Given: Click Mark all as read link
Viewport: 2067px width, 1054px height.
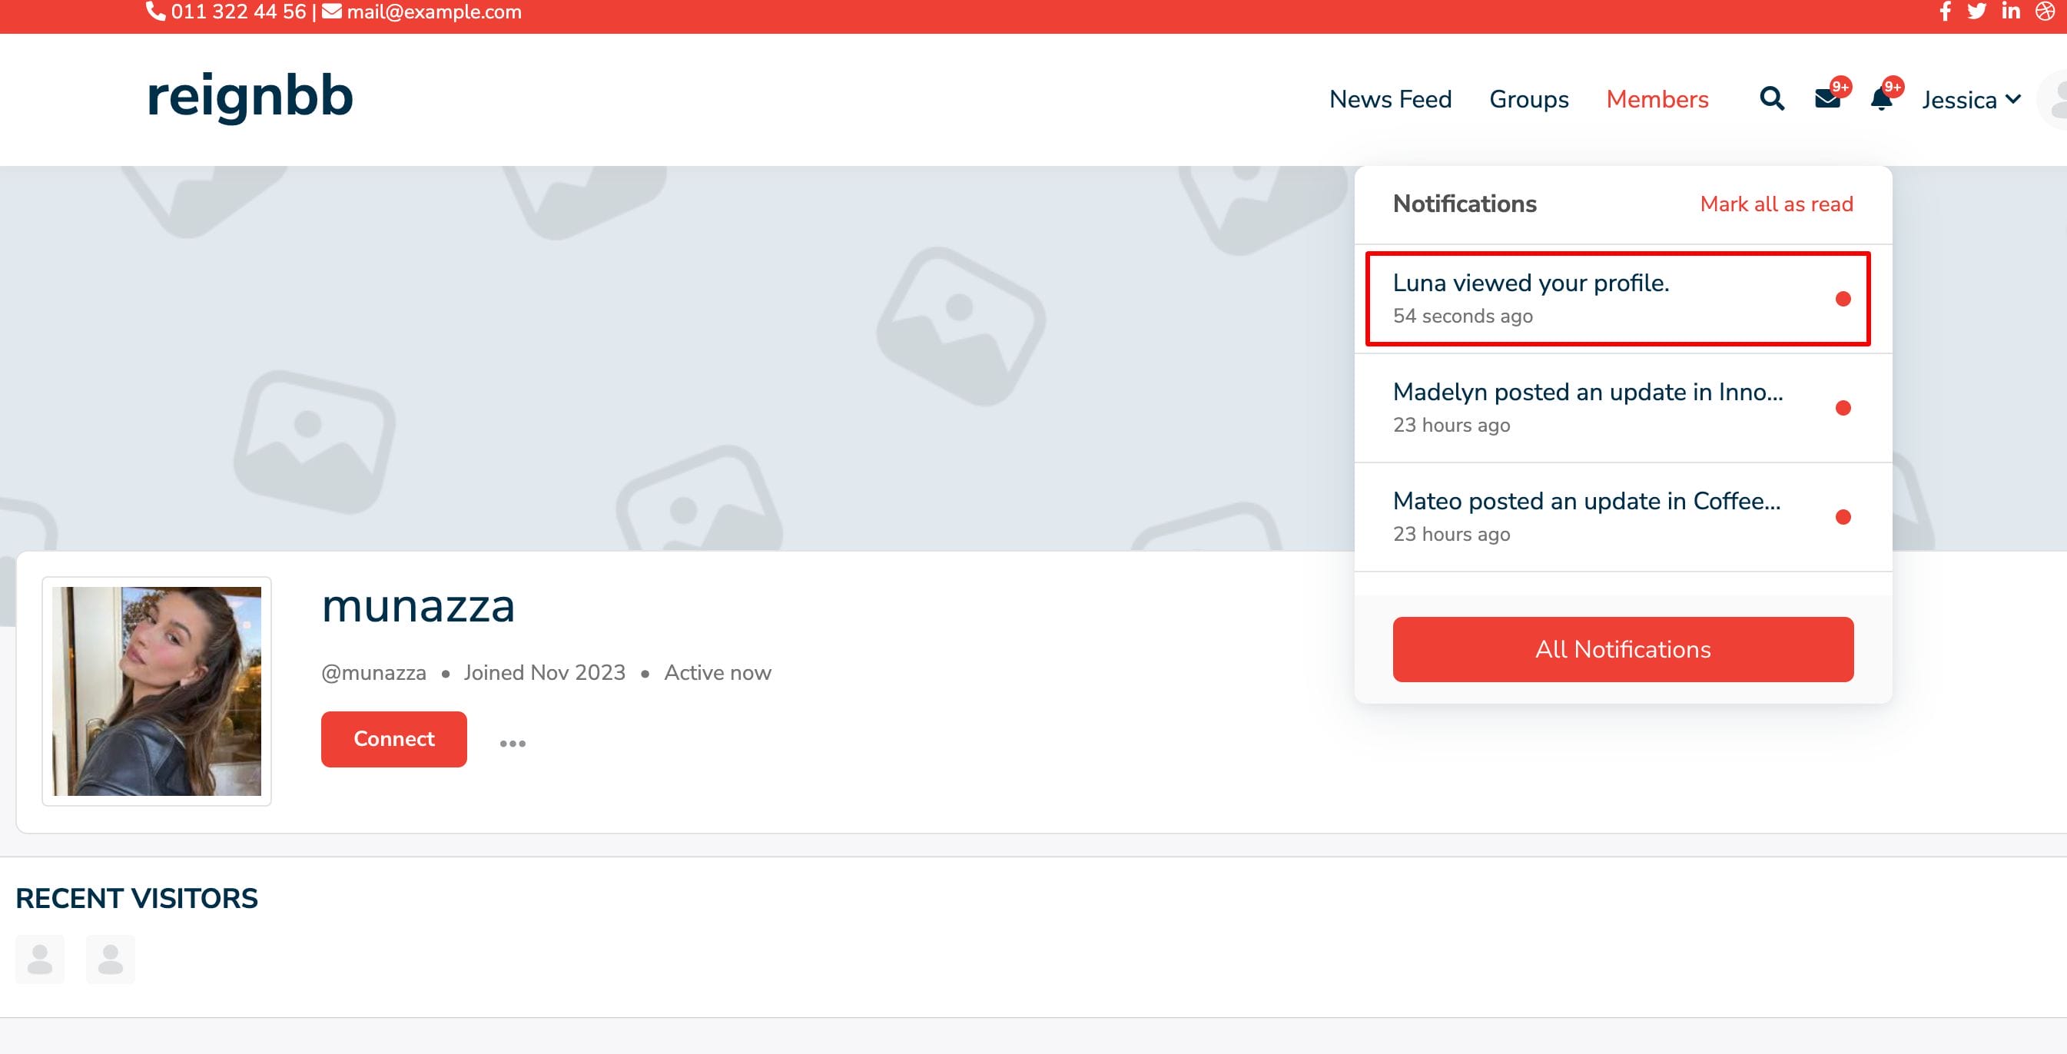Looking at the screenshot, I should tap(1776, 204).
